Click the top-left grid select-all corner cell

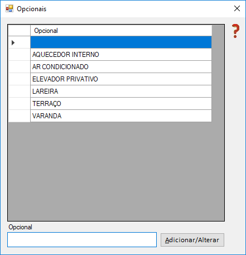(x=20, y=31)
